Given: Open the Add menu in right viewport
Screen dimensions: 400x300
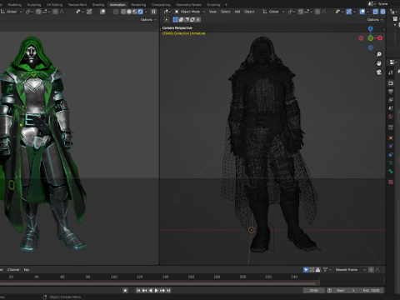Looking at the screenshot, I should pos(237,12).
